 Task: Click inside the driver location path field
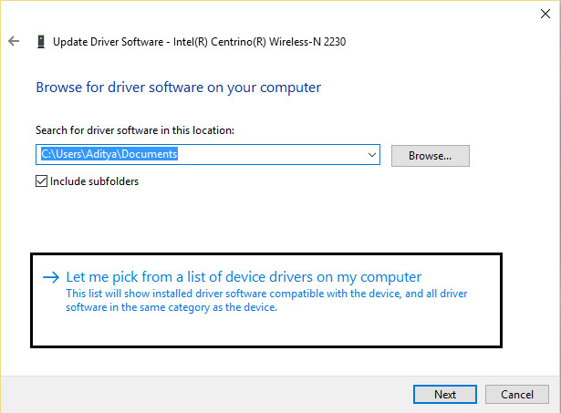(x=274, y=155)
